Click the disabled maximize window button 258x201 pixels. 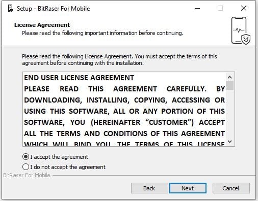tap(220, 8)
